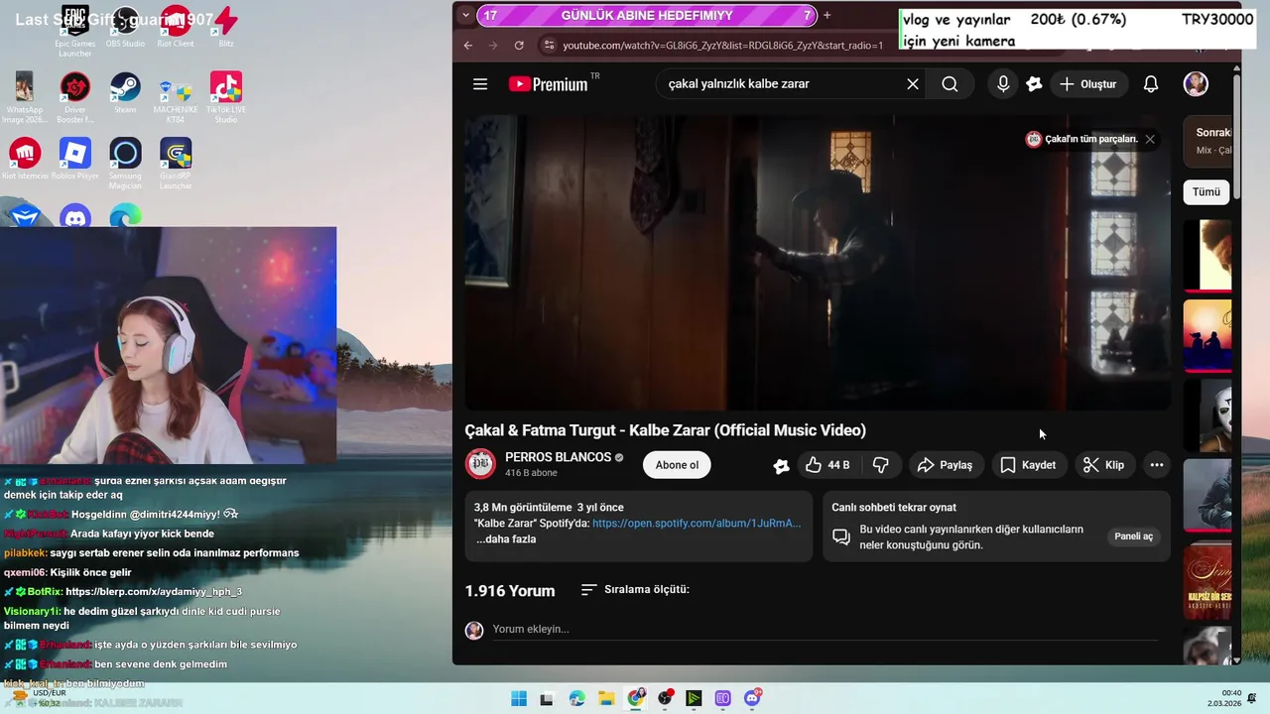Image resolution: width=1270 pixels, height=714 pixels.
Task: Open the Driver Booster desktop shortcut
Action: (x=74, y=97)
